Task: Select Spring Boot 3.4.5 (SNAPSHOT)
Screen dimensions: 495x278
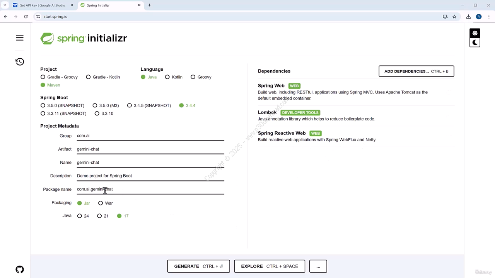Action: 149,105
